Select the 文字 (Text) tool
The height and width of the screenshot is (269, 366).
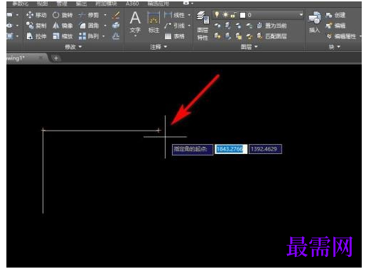(x=135, y=23)
